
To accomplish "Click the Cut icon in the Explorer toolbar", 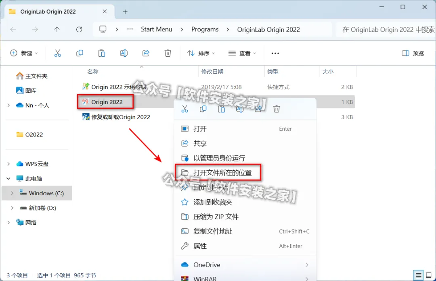I will (x=58, y=53).
